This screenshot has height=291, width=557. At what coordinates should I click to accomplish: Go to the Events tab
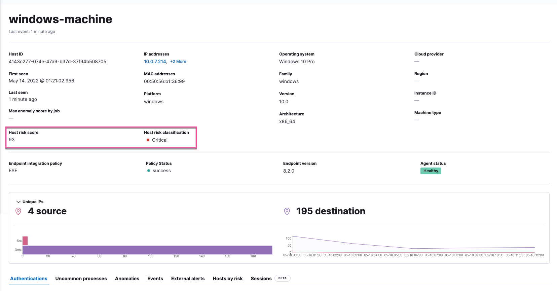tap(155, 279)
